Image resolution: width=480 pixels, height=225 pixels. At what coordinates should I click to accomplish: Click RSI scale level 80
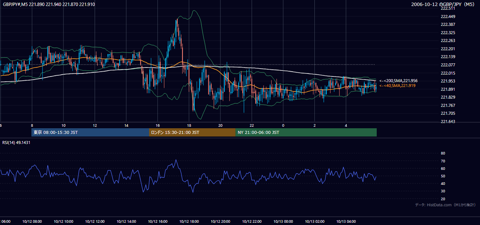tap(443, 153)
